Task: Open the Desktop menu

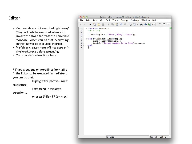Action: 135,20
